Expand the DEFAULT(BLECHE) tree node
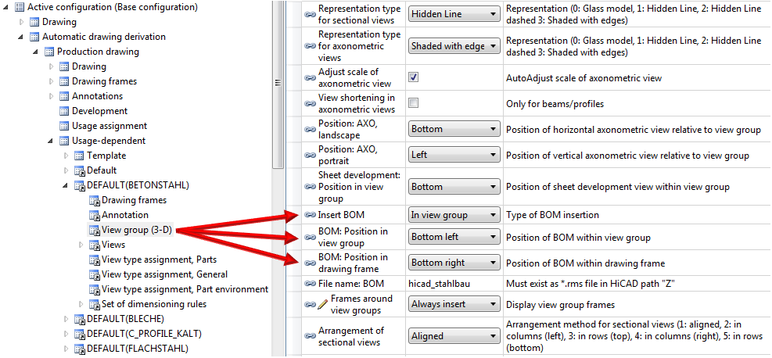772x358 pixels. pyautogui.click(x=66, y=319)
